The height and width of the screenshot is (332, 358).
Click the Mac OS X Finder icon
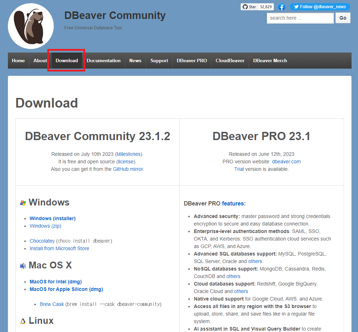23,266
